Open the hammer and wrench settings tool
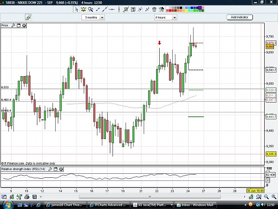The image size is (278, 209). click(161, 9)
